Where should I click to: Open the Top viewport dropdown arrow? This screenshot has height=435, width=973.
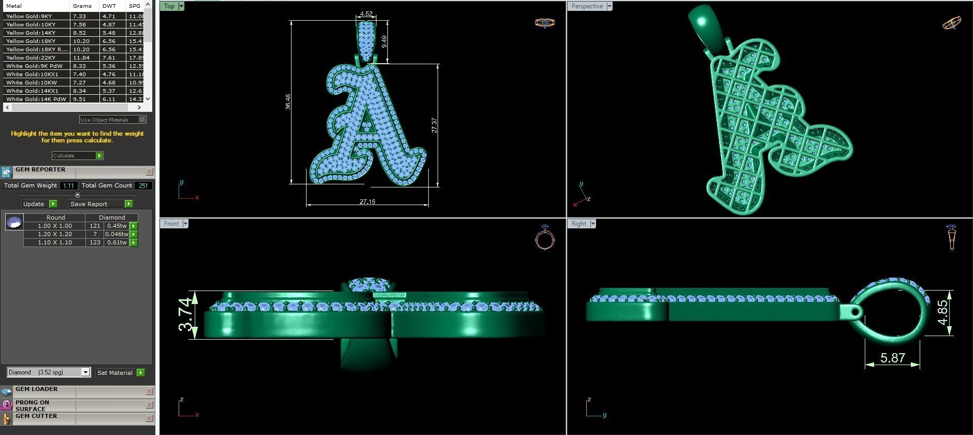click(x=181, y=6)
